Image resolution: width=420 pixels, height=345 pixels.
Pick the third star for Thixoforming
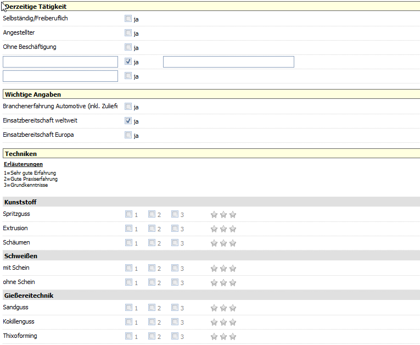(233, 336)
